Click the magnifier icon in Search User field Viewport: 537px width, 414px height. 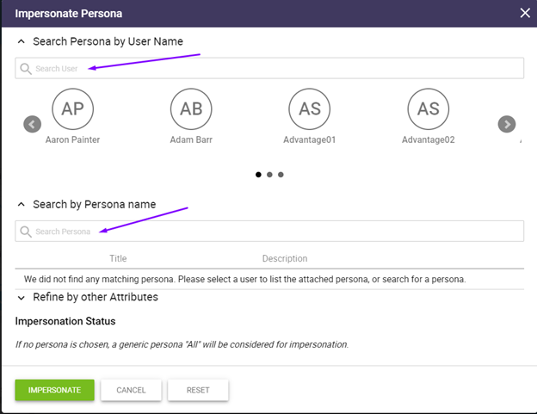[x=26, y=69]
